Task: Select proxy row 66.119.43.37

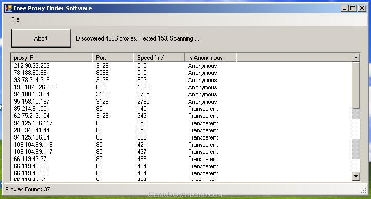Action: (x=181, y=159)
